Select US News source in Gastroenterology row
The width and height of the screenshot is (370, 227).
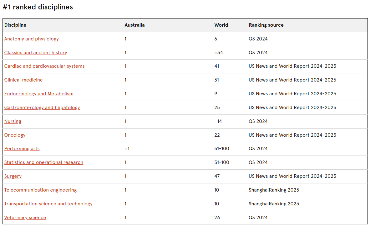pos(292,108)
